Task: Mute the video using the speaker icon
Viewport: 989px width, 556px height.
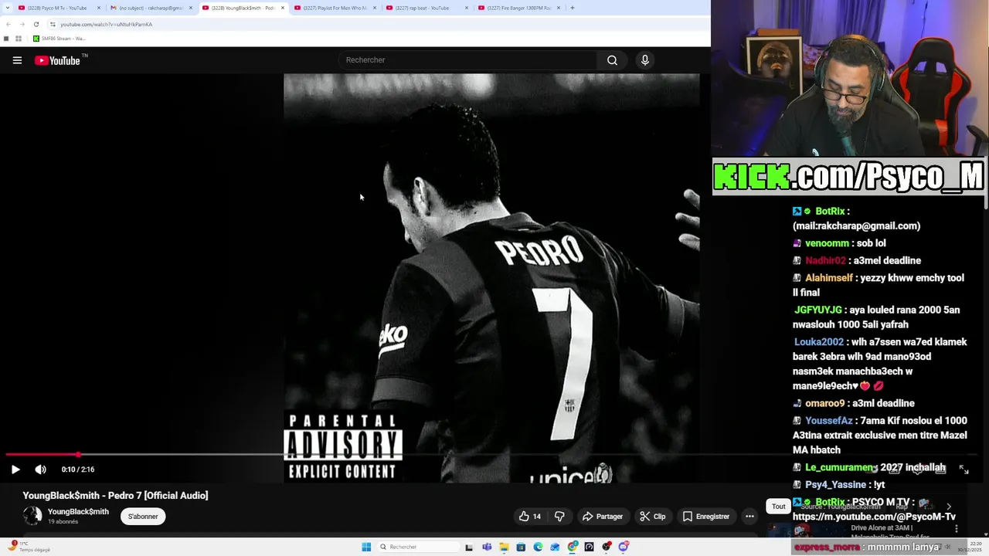Action: click(x=40, y=470)
